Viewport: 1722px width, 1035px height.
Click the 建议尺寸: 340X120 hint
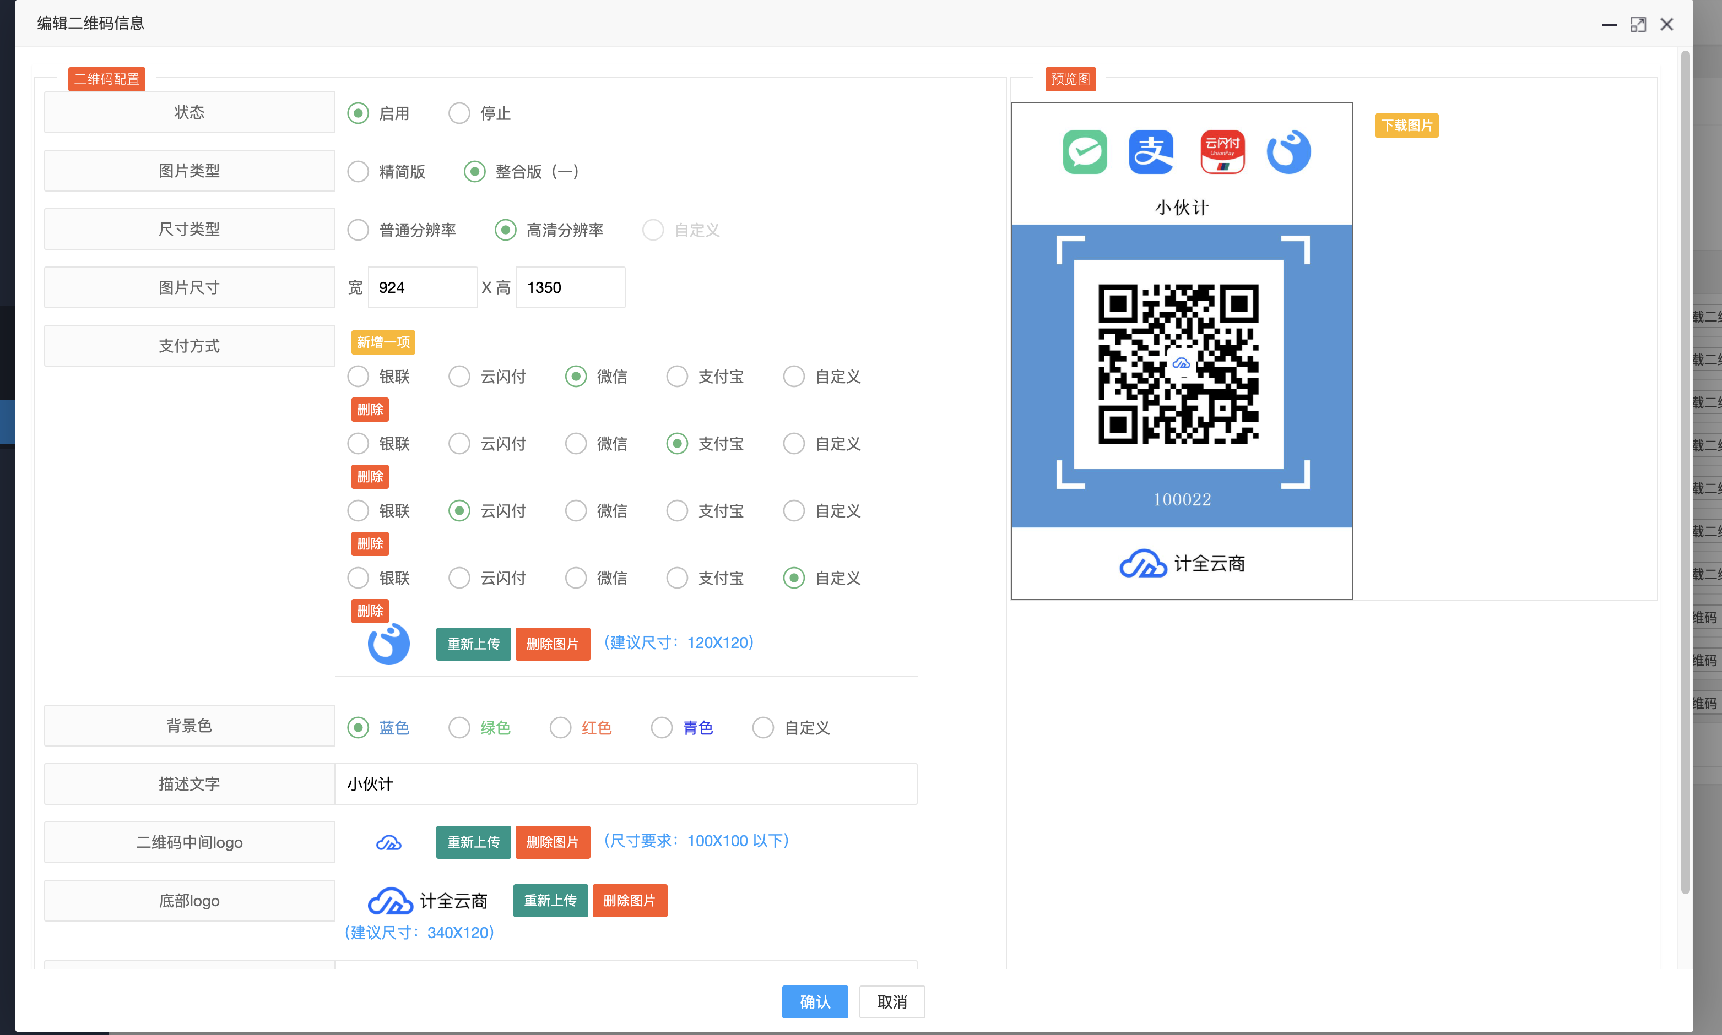coord(419,933)
